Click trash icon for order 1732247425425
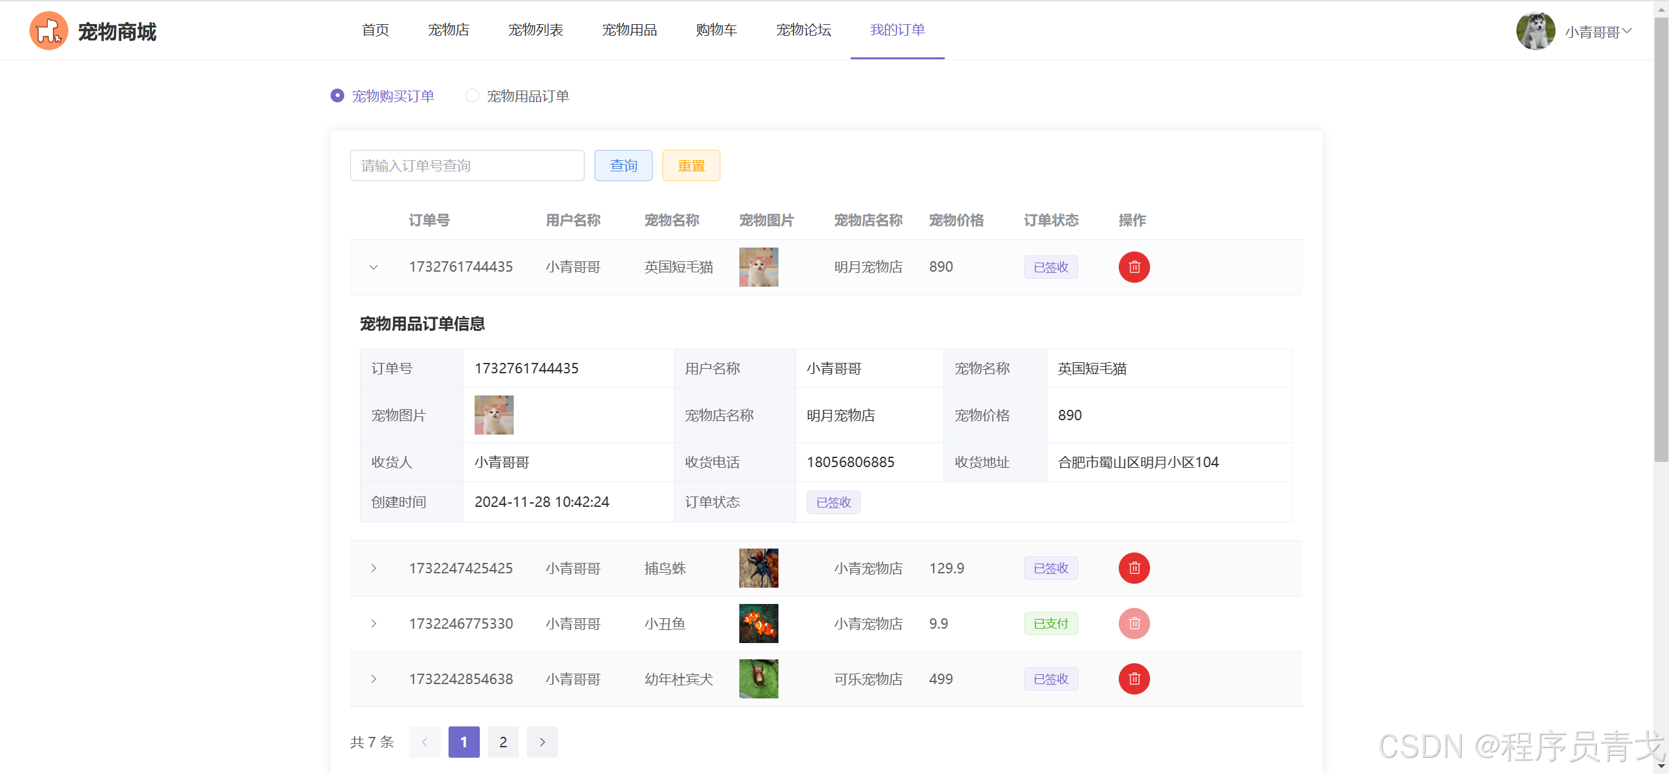This screenshot has width=1669, height=774. [1134, 568]
